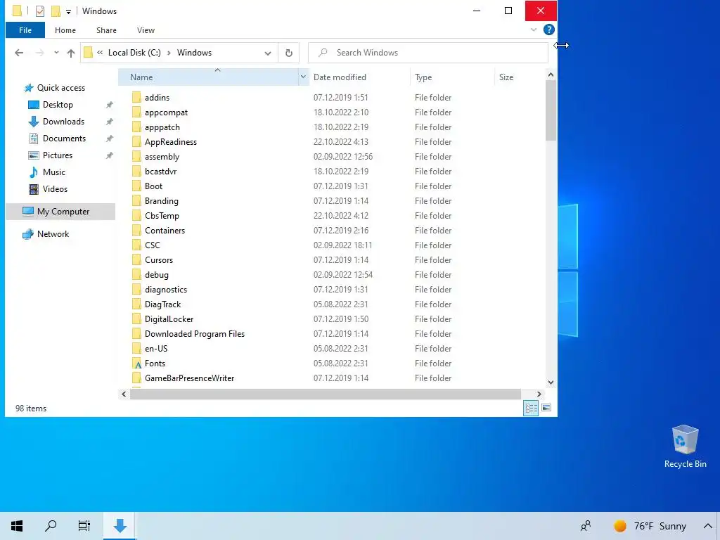
Task: Switch to Details view layout icon
Action: [x=532, y=408]
